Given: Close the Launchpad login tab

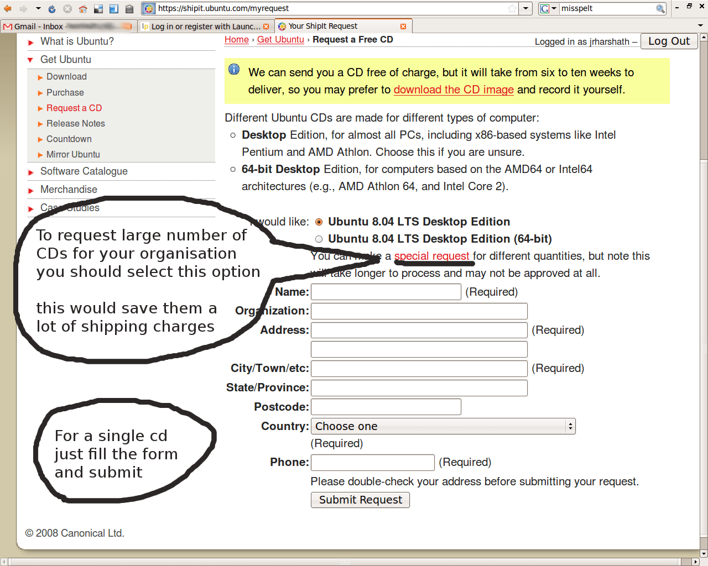Looking at the screenshot, I should pos(266,27).
